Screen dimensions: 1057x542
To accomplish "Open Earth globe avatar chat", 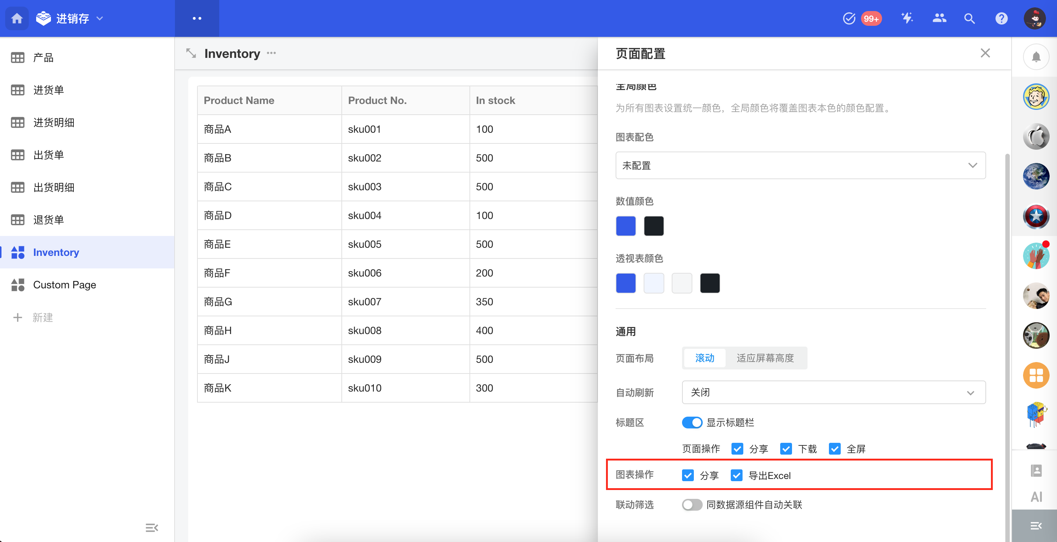I will tap(1036, 176).
